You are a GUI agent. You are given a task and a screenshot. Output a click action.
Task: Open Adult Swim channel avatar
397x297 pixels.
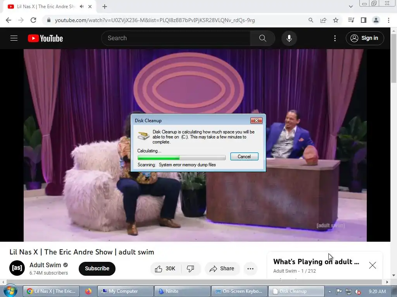(17, 268)
